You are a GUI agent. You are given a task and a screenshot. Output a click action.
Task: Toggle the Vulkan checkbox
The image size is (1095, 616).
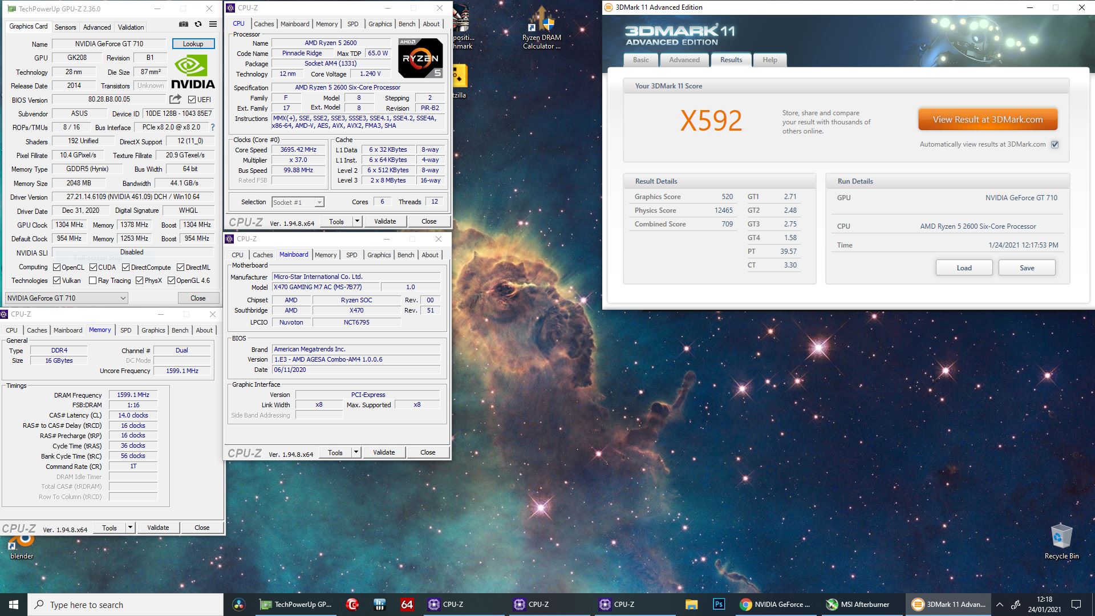pos(56,280)
